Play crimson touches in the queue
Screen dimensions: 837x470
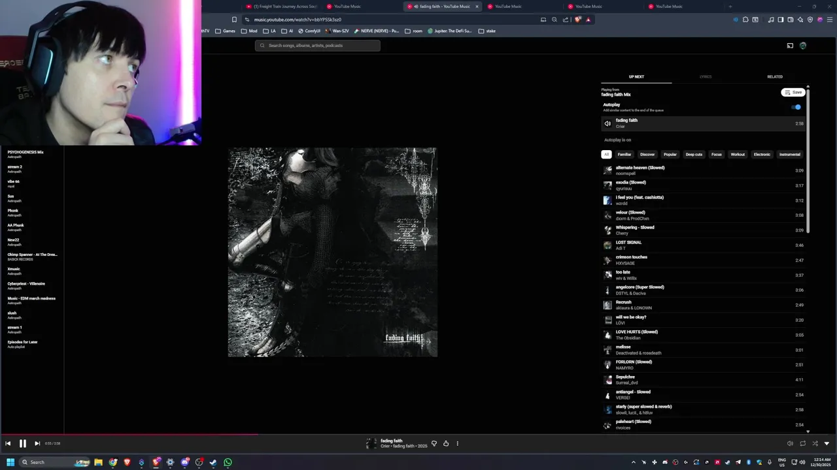pyautogui.click(x=704, y=260)
